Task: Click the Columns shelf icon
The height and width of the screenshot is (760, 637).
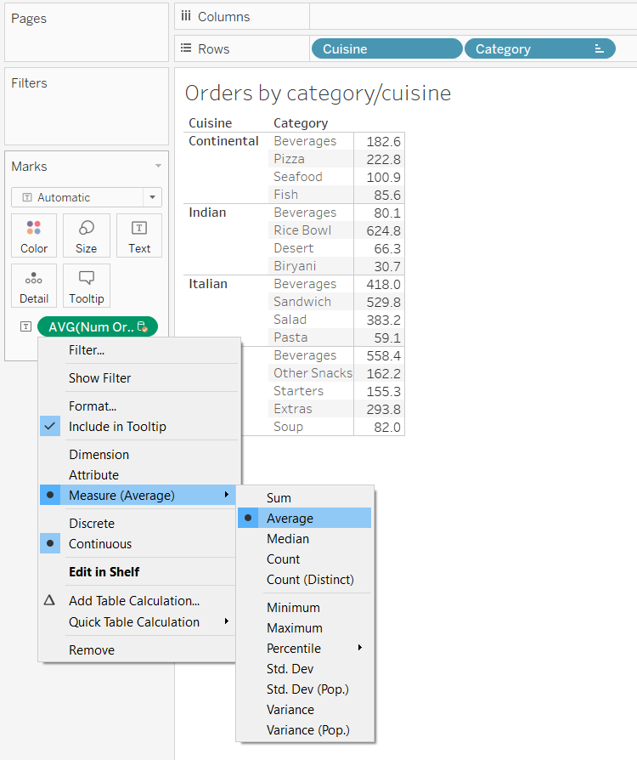Action: click(186, 16)
